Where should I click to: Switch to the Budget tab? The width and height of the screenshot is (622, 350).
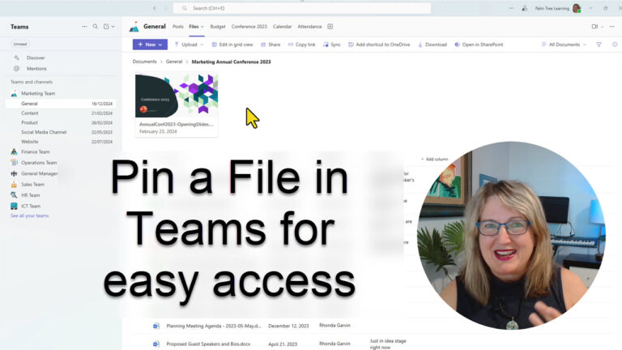point(217,27)
